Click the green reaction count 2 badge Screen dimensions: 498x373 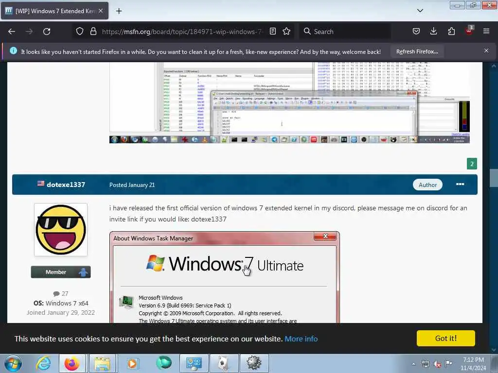click(472, 164)
